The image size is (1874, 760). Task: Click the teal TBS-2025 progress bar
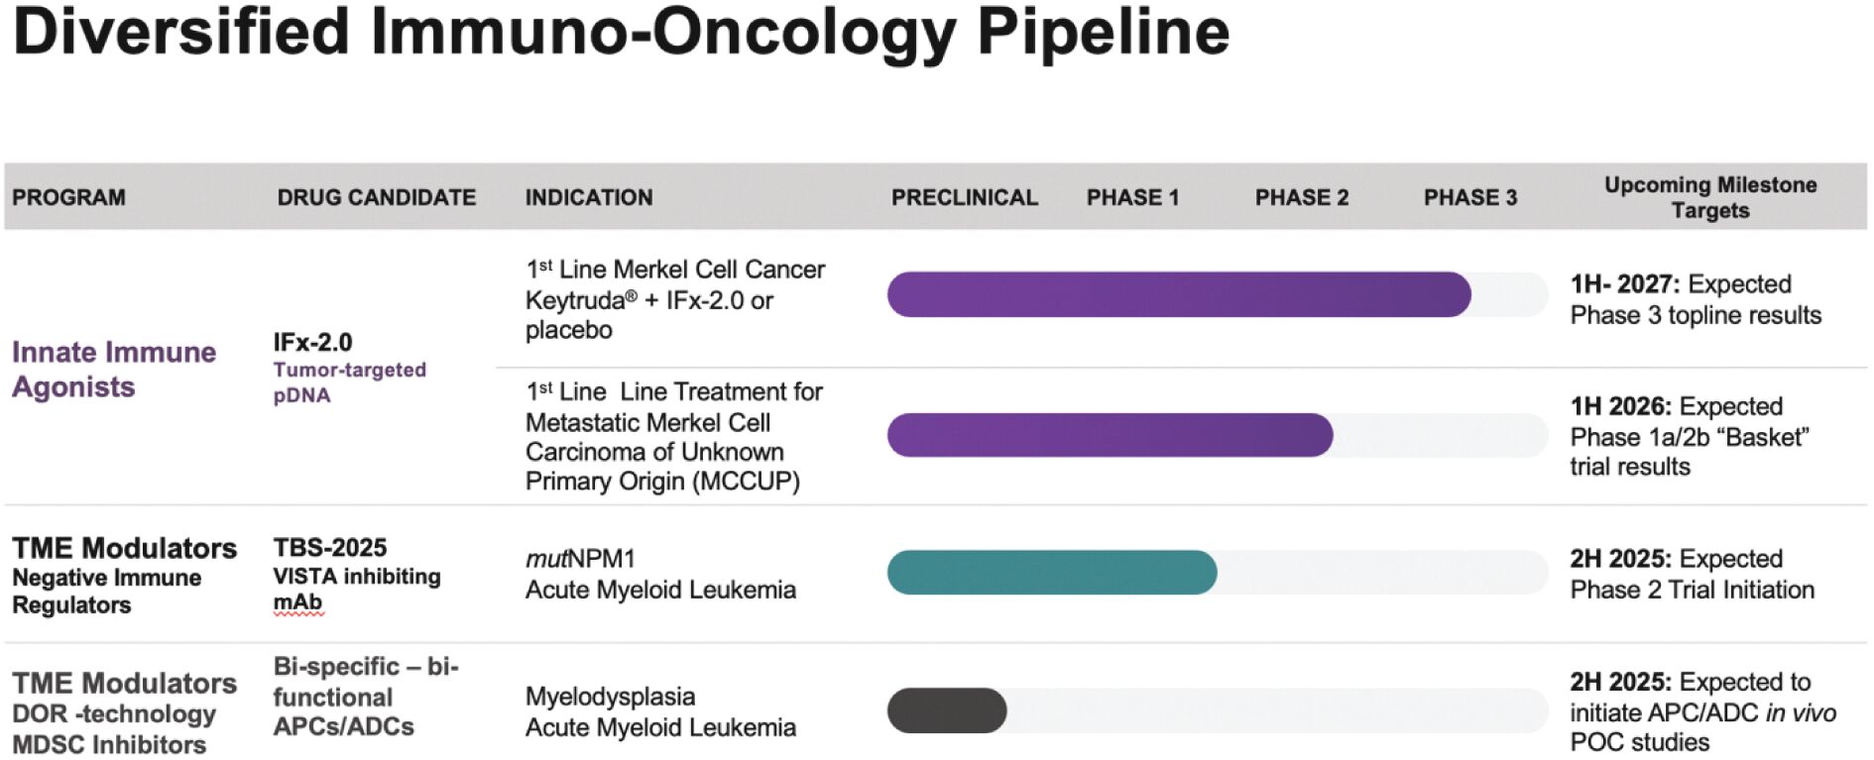pos(1051,573)
